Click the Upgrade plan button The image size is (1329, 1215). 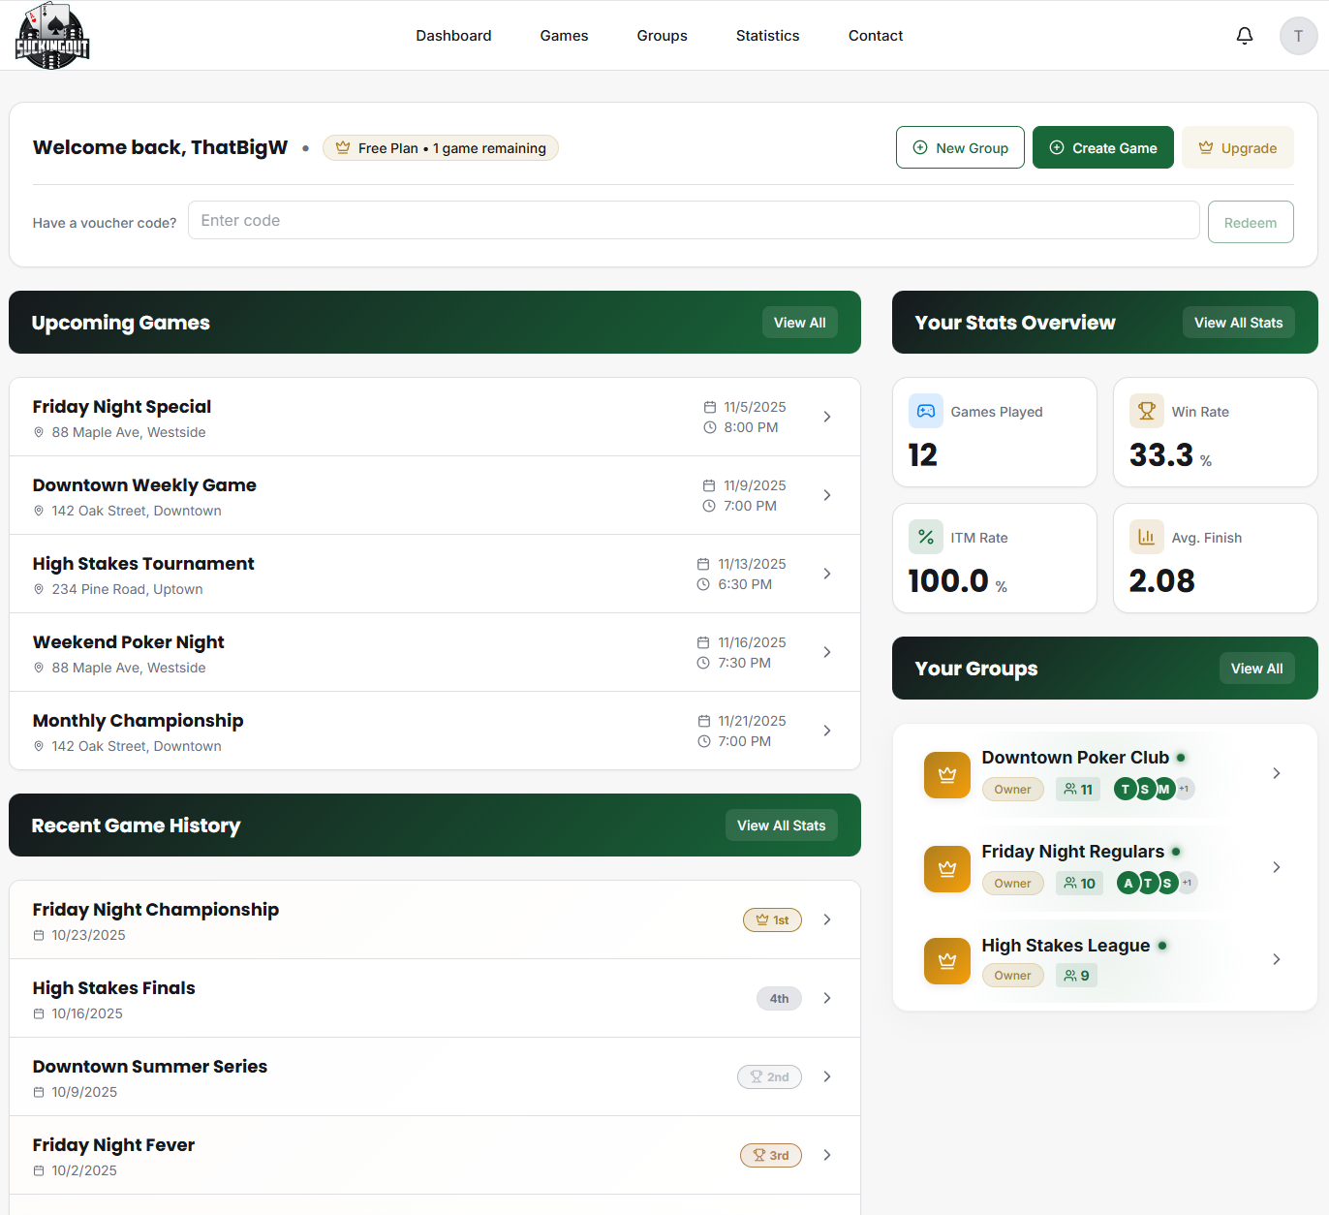click(1237, 148)
